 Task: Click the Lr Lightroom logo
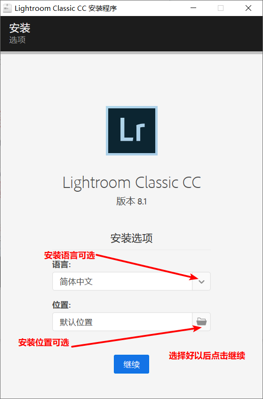pos(132,130)
